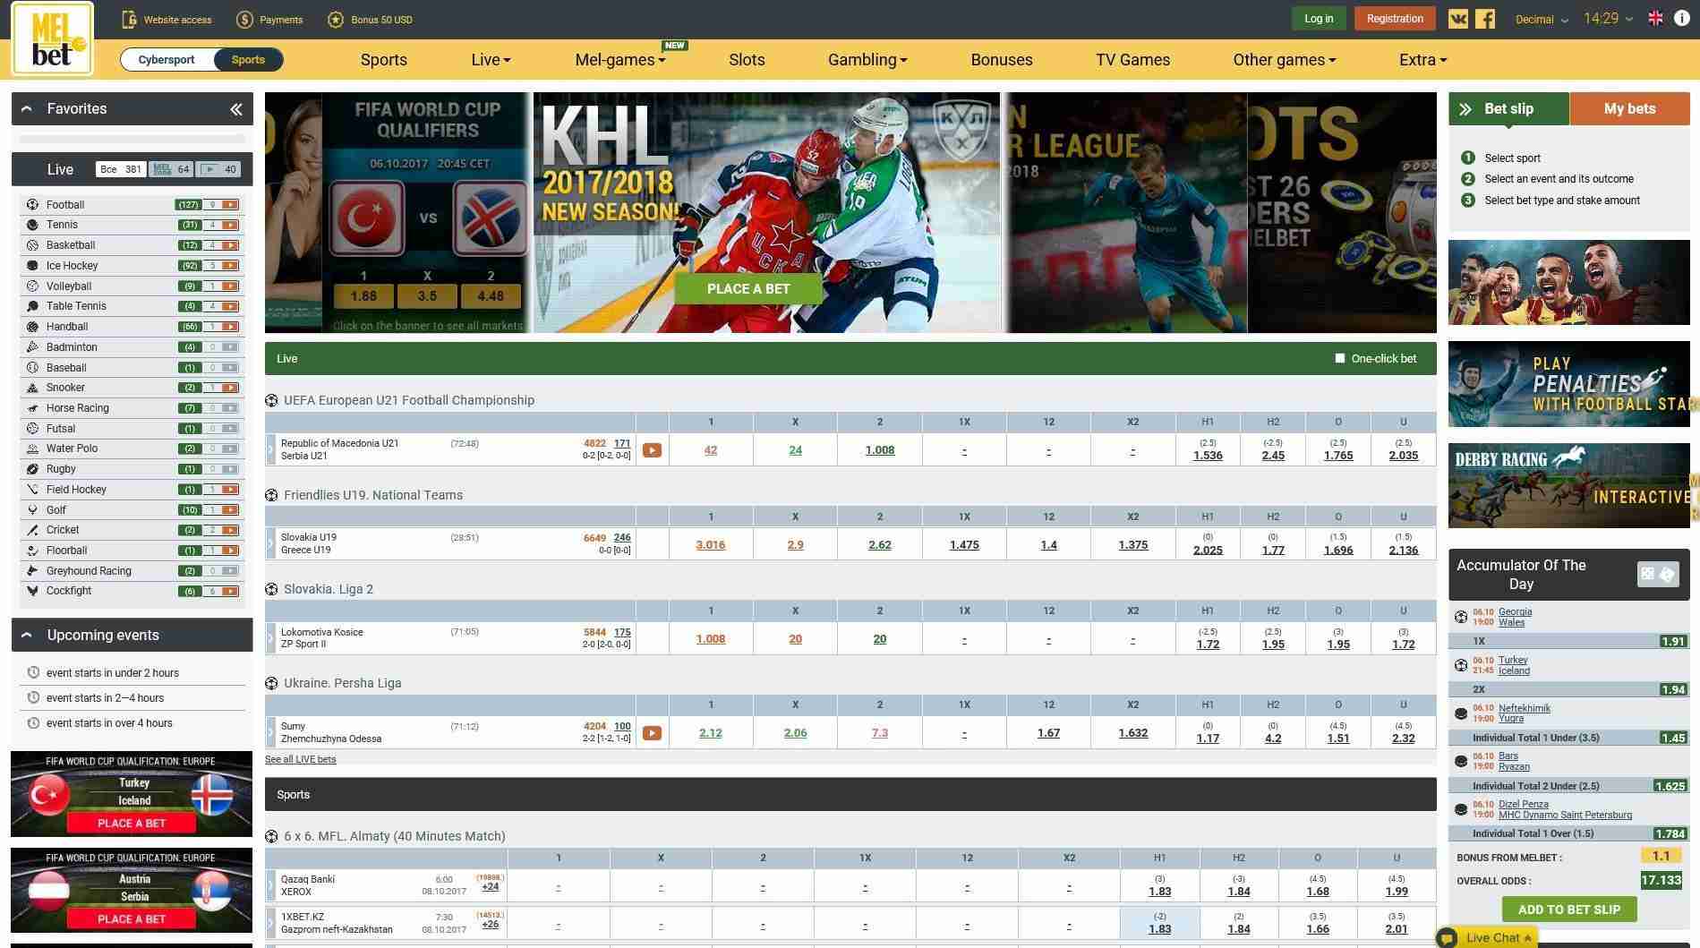Collapse the Favorites panel with double chevron
The height and width of the screenshot is (948, 1700).
point(235,109)
